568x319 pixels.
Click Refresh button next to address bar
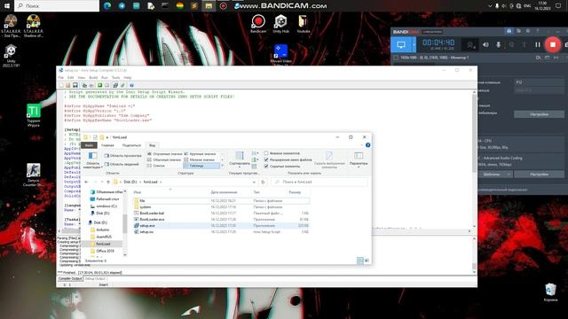pos(263,182)
